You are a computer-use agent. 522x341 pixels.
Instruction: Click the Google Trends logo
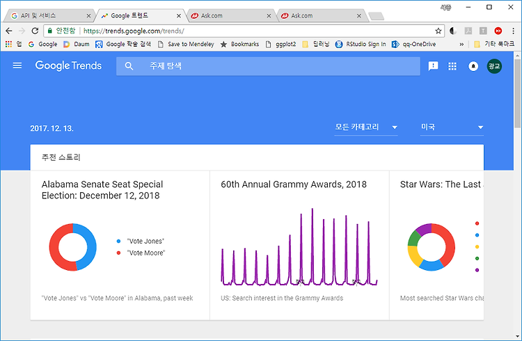pyautogui.click(x=68, y=65)
